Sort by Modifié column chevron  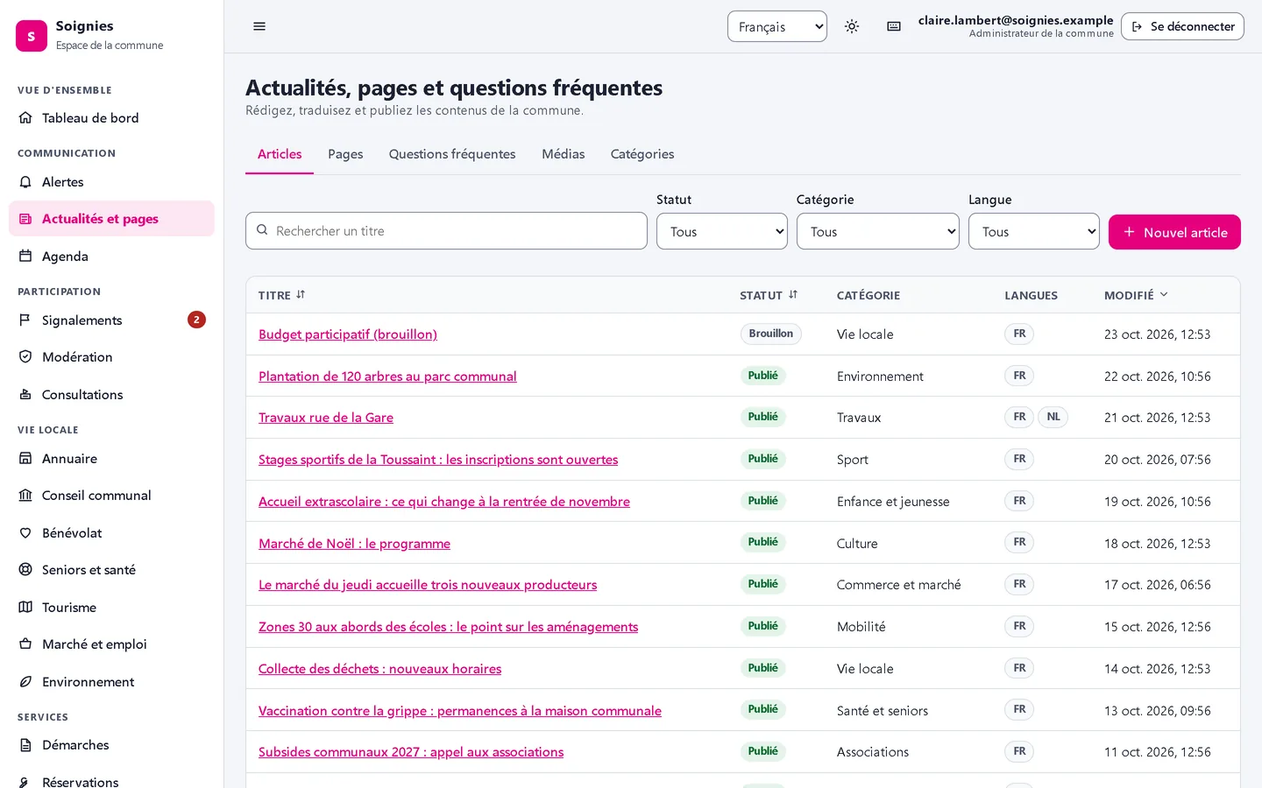coord(1164,295)
